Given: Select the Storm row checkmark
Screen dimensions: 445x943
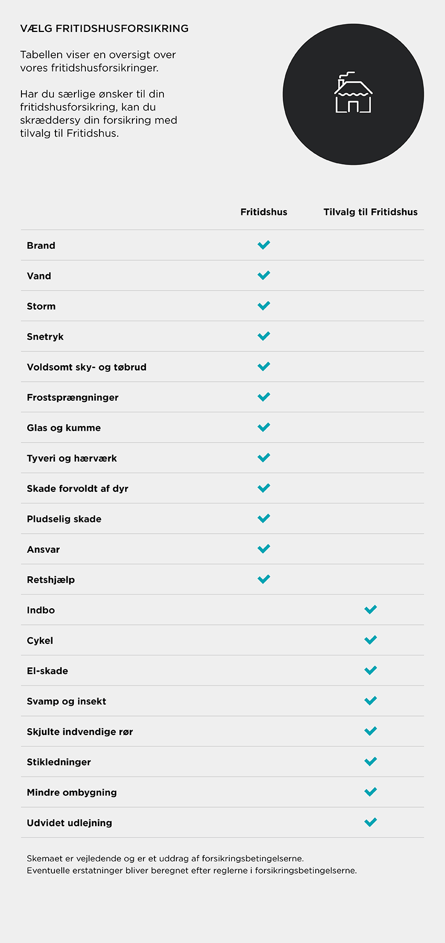Looking at the screenshot, I should 264,305.
